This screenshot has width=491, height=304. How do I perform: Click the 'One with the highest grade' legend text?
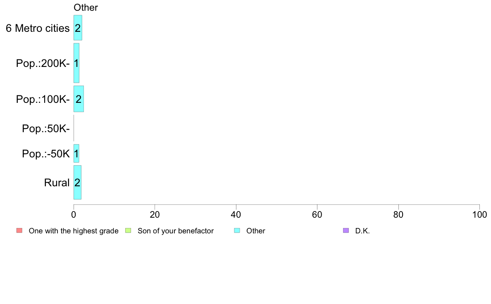pyautogui.click(x=74, y=231)
